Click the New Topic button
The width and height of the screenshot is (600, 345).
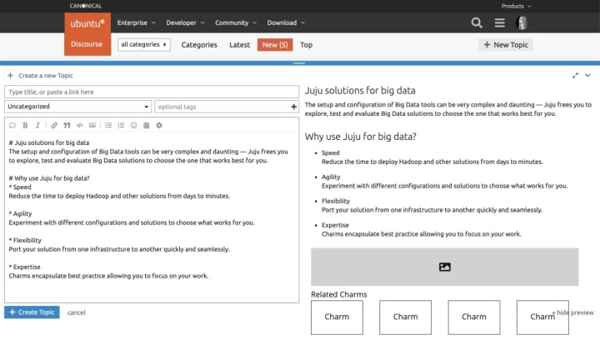tap(506, 45)
